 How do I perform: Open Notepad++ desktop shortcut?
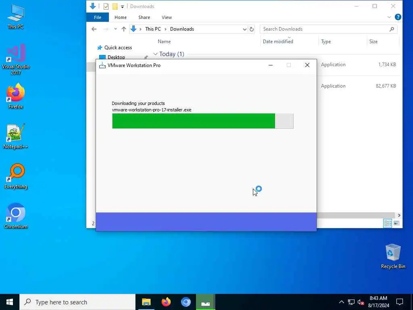click(16, 136)
